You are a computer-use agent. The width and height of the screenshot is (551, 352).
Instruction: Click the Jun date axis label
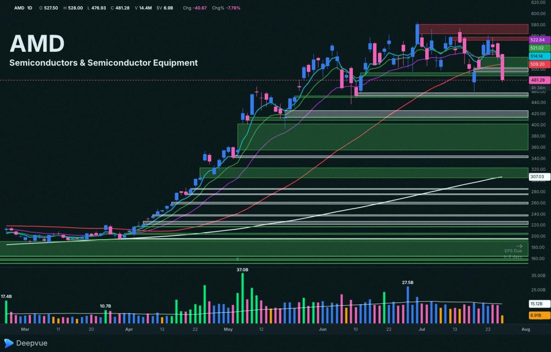[x=323, y=329]
